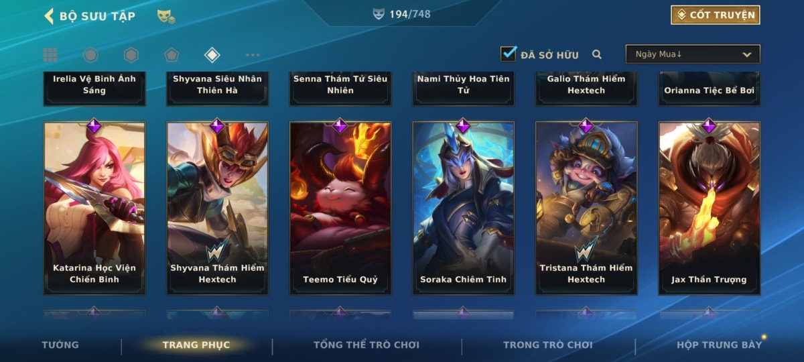Switch to the Tổng Thể Trò Chơi tab
The width and height of the screenshot is (804, 362).
[x=366, y=345]
